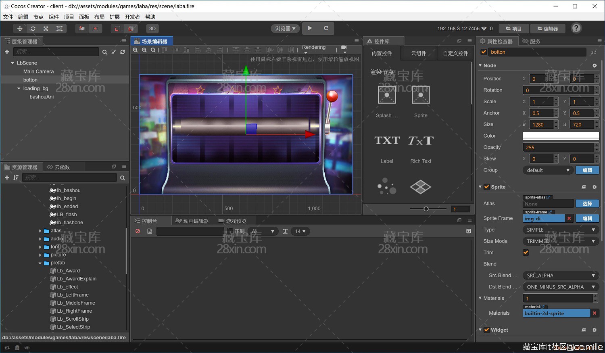Click the refresh preview icon

pyautogui.click(x=326, y=28)
